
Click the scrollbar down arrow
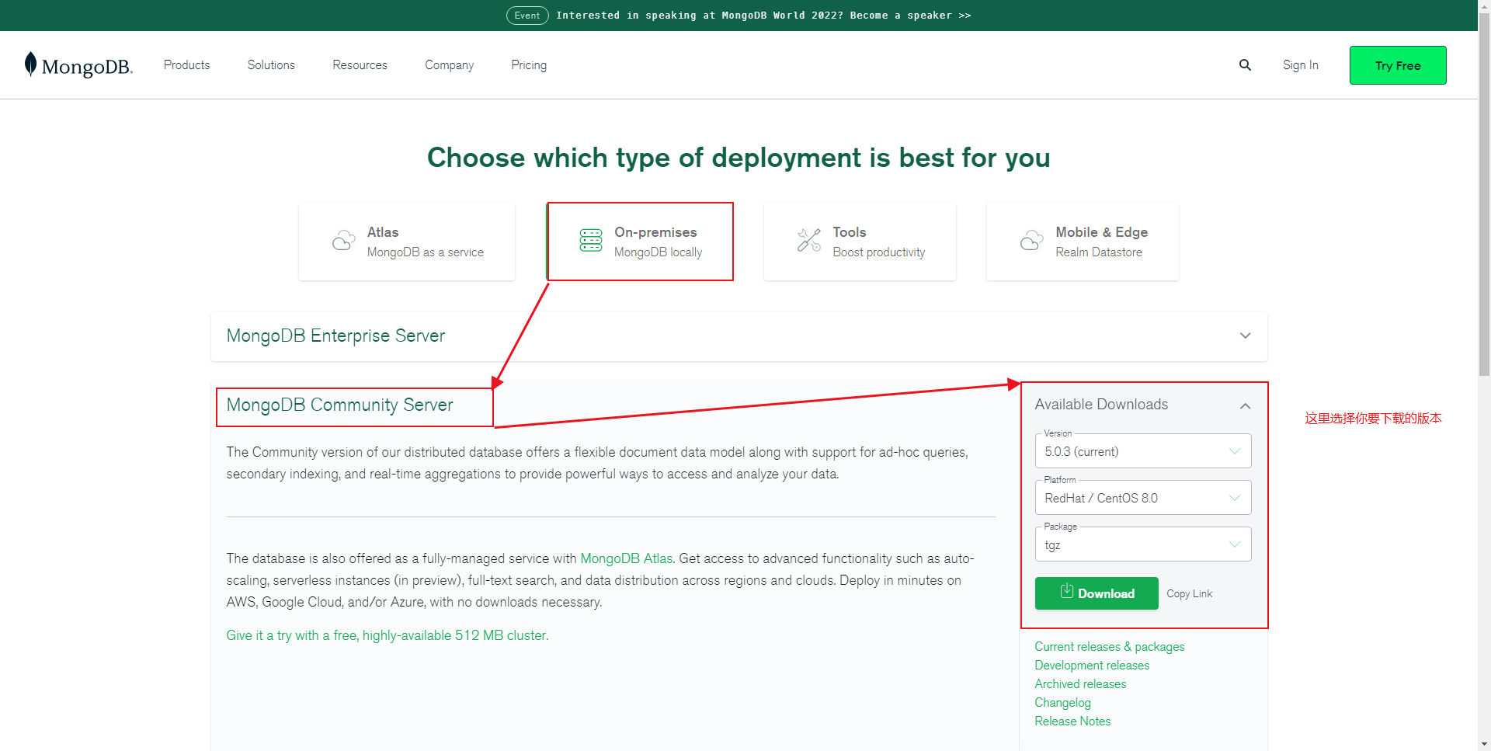[x=1484, y=744]
